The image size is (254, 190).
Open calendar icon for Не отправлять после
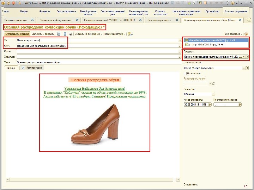point(240,104)
